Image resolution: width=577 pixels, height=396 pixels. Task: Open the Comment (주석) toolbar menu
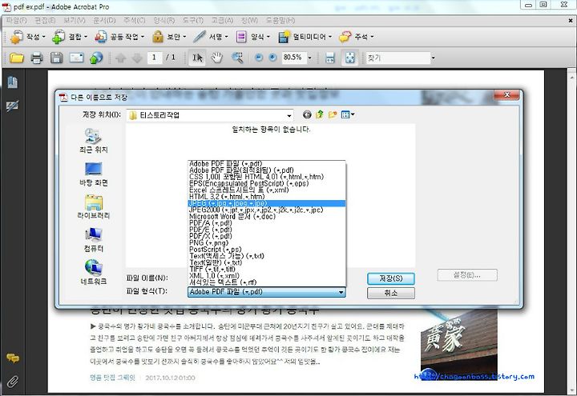pyautogui.click(x=356, y=37)
